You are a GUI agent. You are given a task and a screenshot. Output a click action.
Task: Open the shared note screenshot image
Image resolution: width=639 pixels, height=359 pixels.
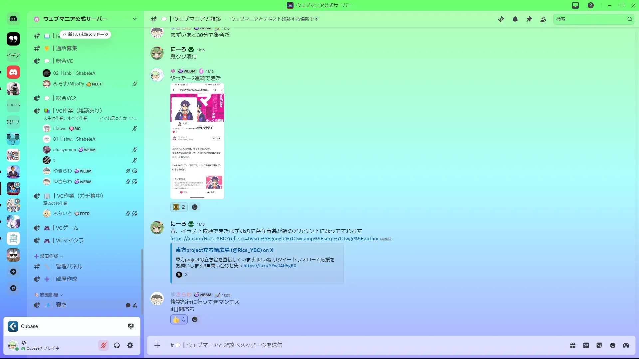197,141
